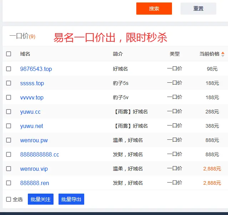228x215 pixels.
Task: Click the 域名 column header
Action: [25, 54]
